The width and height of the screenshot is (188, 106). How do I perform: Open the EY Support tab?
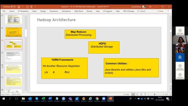point(108,11)
